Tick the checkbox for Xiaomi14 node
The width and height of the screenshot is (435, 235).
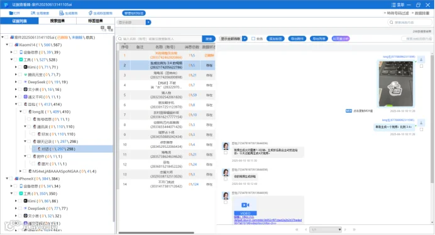(11, 44)
